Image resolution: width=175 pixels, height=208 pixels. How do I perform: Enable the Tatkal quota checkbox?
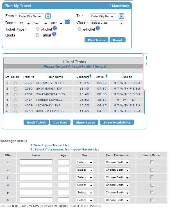(37, 35)
